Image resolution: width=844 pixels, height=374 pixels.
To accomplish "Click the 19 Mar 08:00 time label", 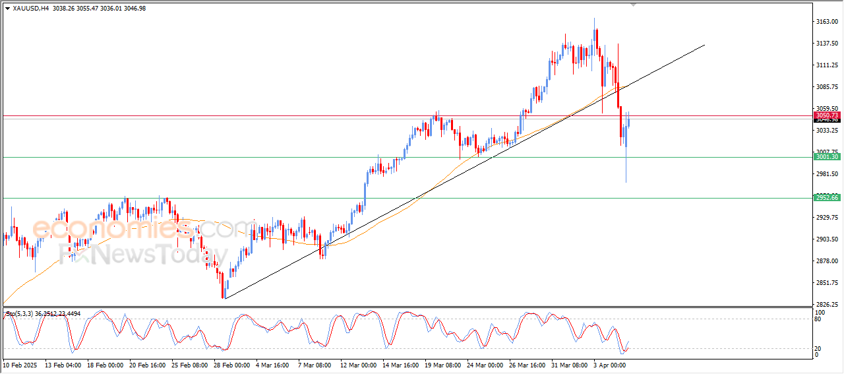I will (x=444, y=364).
